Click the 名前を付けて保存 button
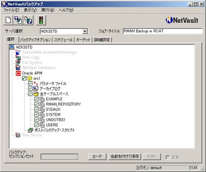Image resolution: width=206 pixels, height=172 pixels. [x=125, y=156]
